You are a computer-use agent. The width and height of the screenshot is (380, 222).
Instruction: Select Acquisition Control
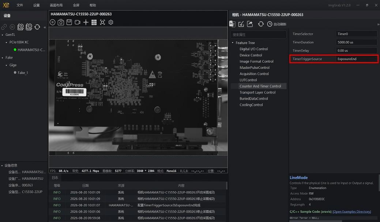(x=254, y=74)
